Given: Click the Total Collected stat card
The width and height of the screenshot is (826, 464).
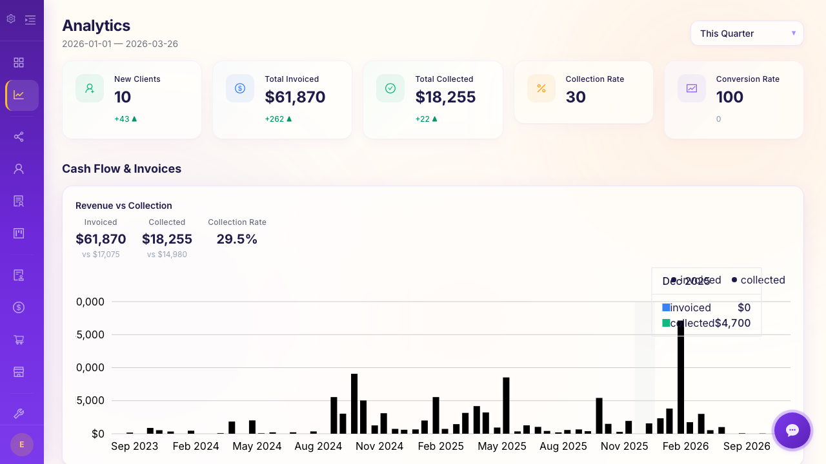Looking at the screenshot, I should (x=432, y=100).
